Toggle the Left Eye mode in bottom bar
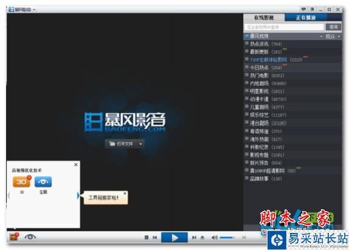The width and height of the screenshot is (349, 250). [30, 237]
